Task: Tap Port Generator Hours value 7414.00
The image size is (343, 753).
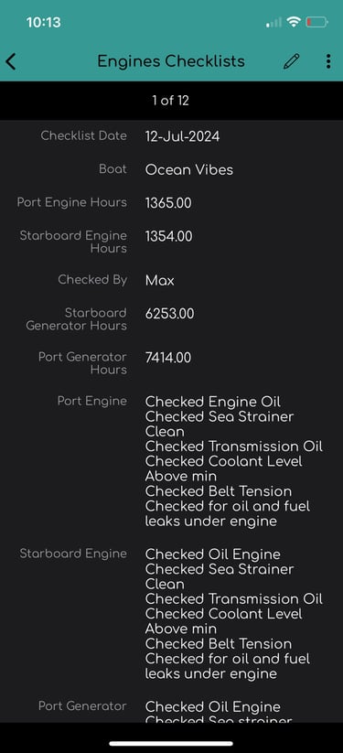Action: point(168,358)
